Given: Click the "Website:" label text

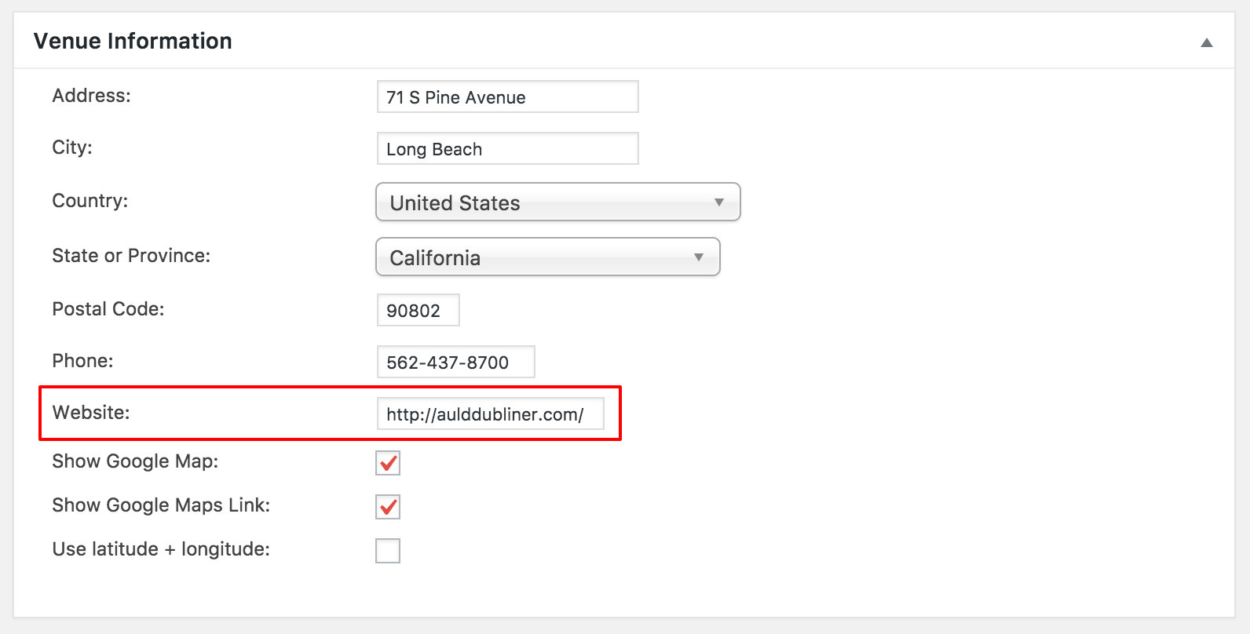Looking at the screenshot, I should coord(91,413).
